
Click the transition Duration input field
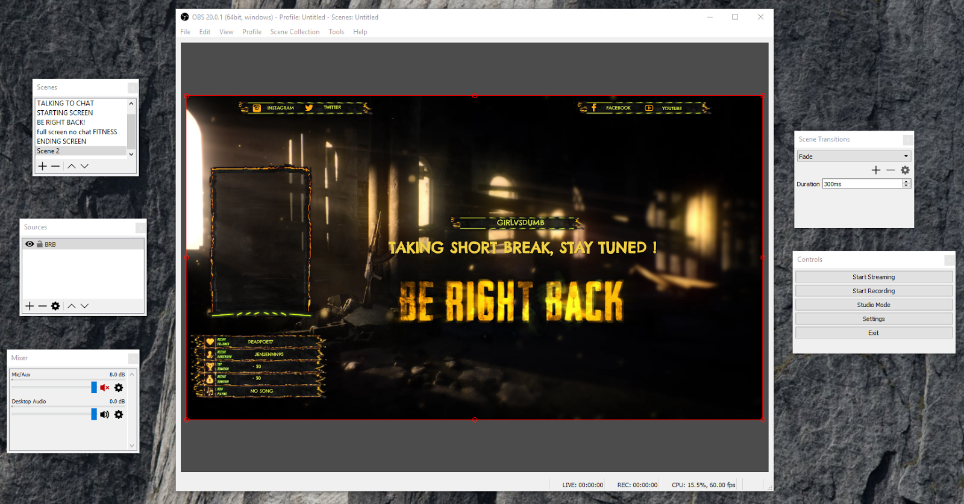pos(862,184)
